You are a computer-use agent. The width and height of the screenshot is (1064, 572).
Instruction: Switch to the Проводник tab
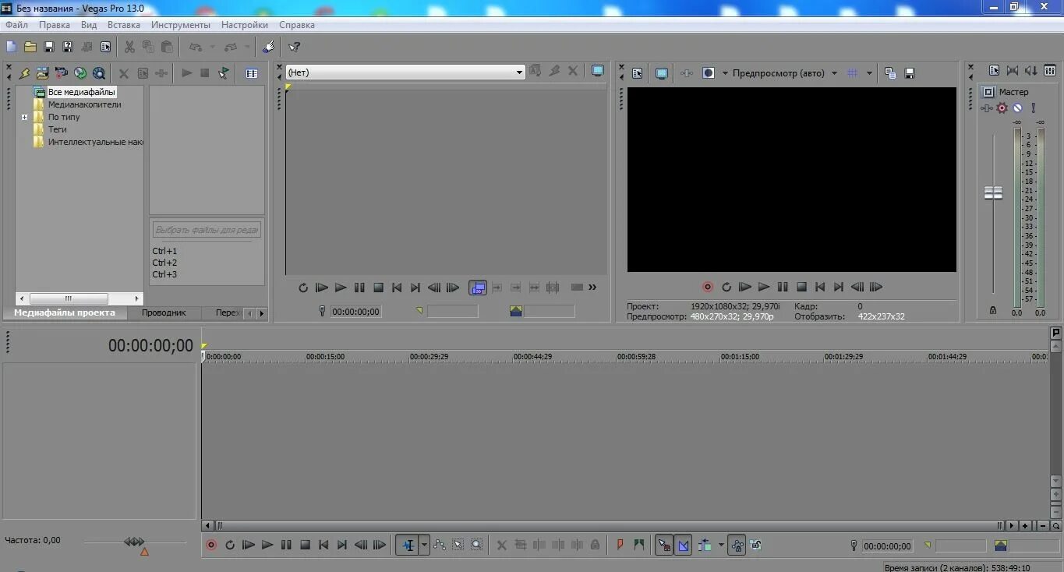pos(164,312)
